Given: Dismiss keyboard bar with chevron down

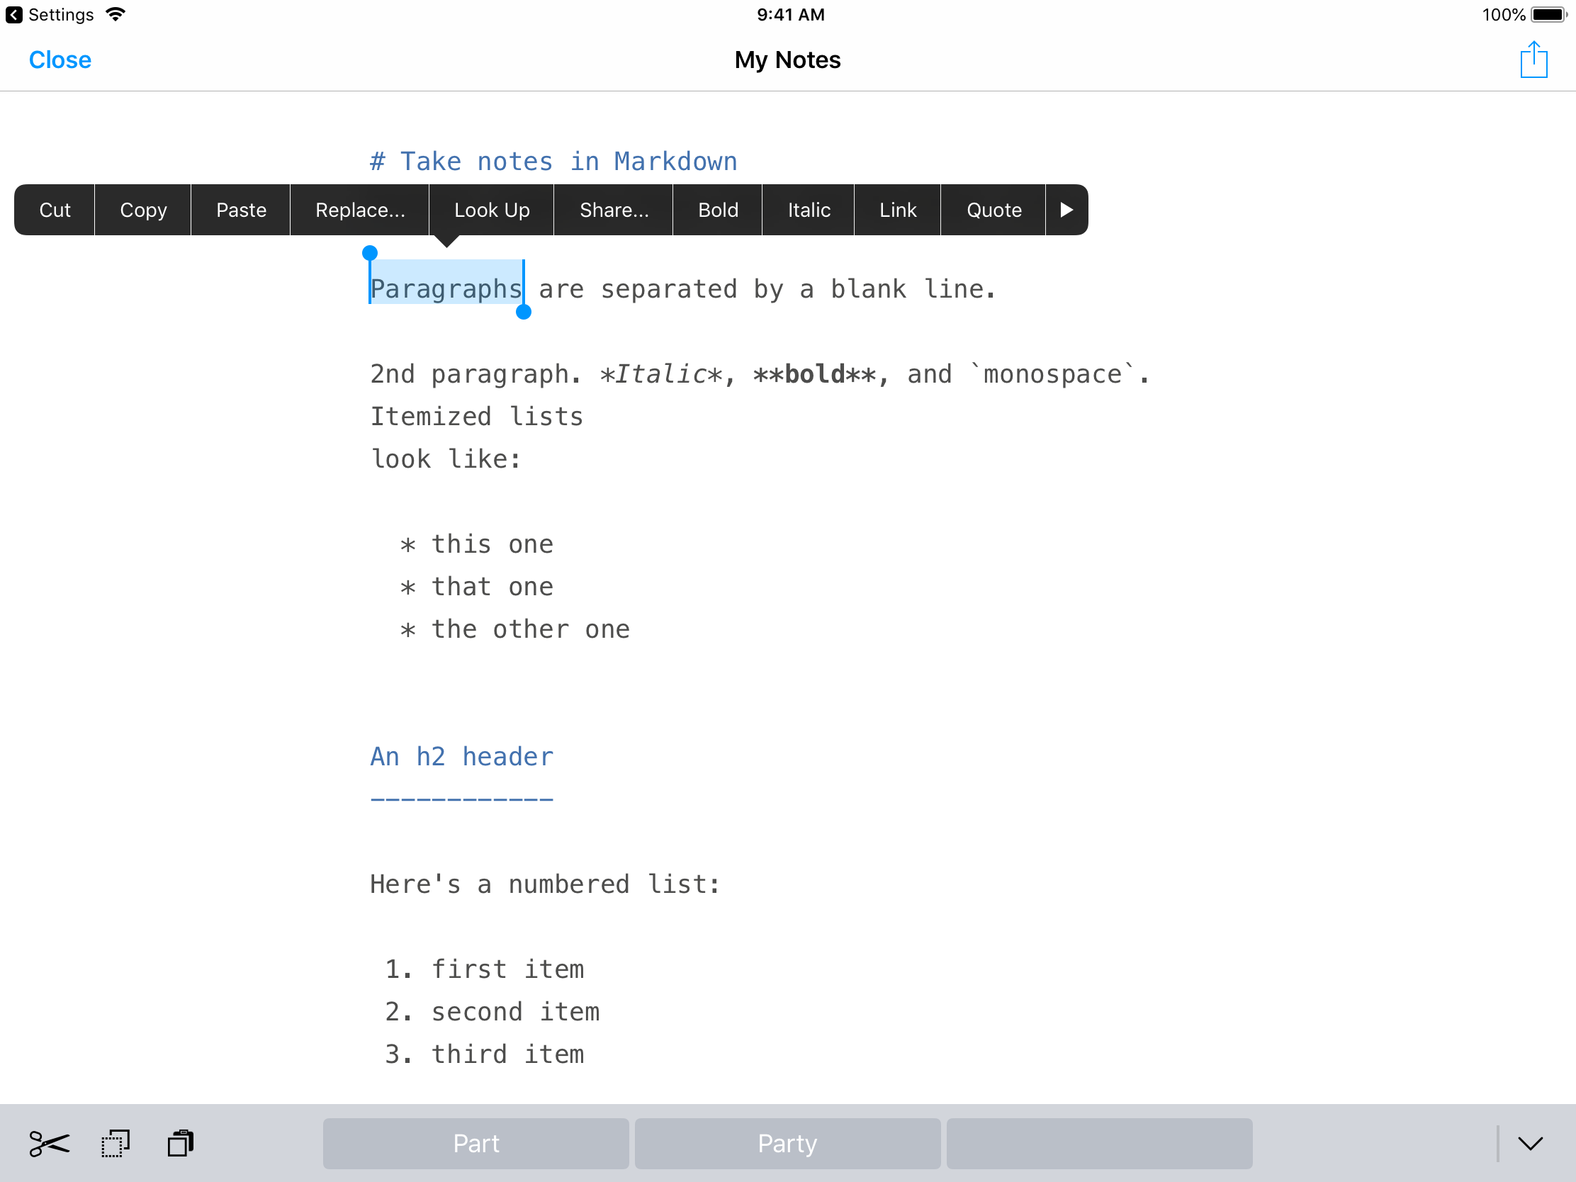Looking at the screenshot, I should coord(1530,1144).
